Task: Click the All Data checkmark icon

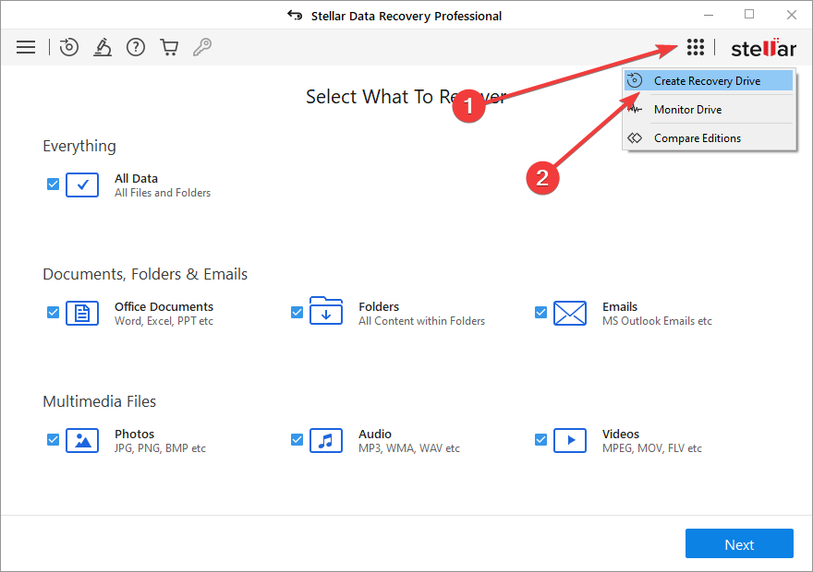Action: (82, 185)
